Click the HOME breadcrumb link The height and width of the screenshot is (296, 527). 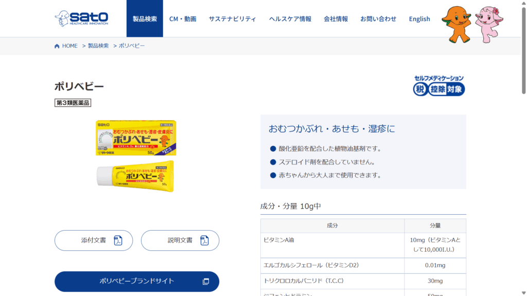[70, 46]
